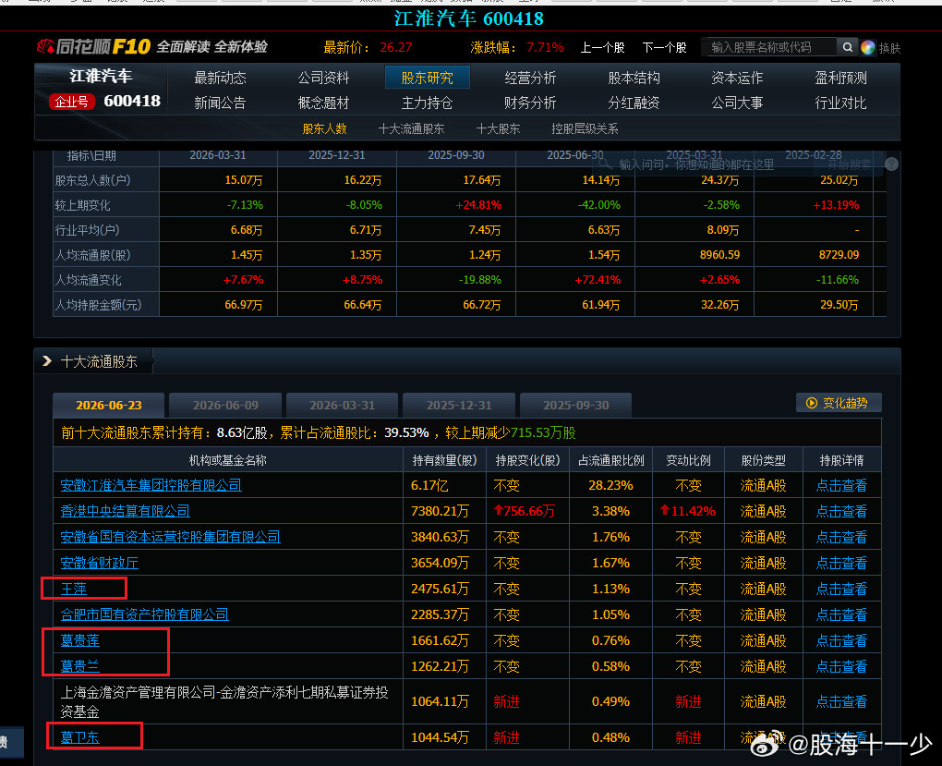Viewport: 942px width, 766px height.
Task: Go to next stock 下一个股
Action: 664,47
